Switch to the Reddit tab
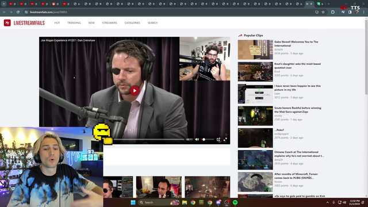The height and width of the screenshot is (207, 368). [55, 4]
